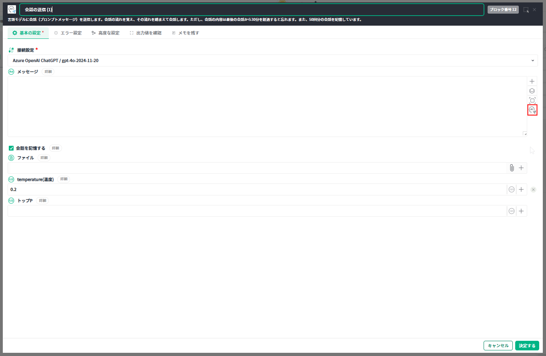Click the plus icon beside the message box
This screenshot has width=546, height=356.
tap(532, 81)
